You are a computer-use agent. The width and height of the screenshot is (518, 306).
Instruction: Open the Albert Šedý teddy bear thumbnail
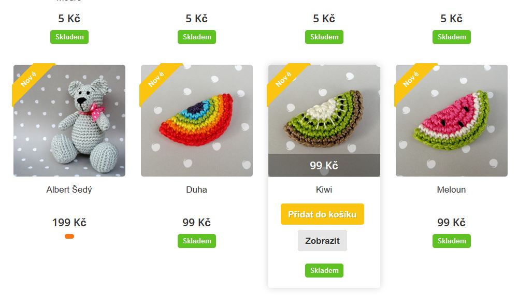[x=69, y=121]
